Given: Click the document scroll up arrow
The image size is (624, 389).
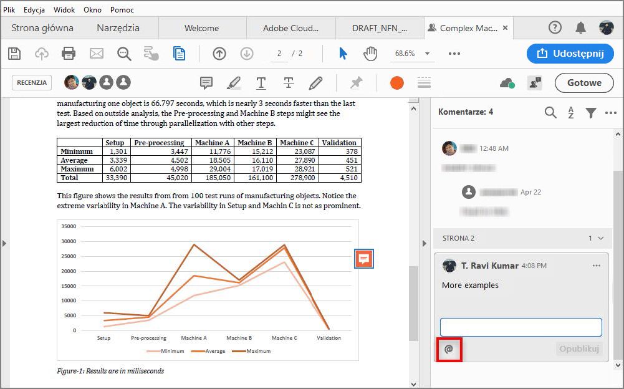Looking at the screenshot, I should (413, 108).
